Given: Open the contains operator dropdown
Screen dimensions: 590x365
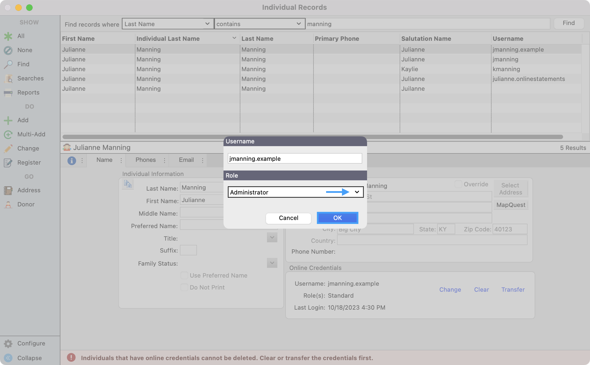Looking at the screenshot, I should click(298, 24).
